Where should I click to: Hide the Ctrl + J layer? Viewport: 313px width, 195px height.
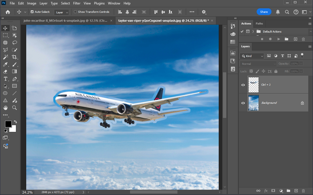coord(243,85)
